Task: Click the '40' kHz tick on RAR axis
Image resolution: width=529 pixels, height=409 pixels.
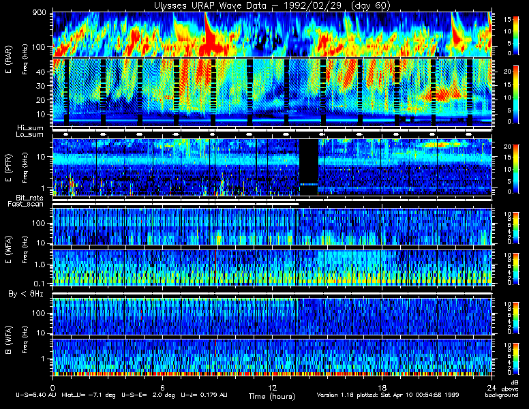Action: point(40,72)
